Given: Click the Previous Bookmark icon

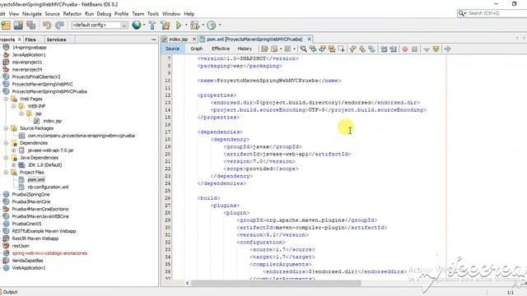Looking at the screenshot, I should point(352,49).
